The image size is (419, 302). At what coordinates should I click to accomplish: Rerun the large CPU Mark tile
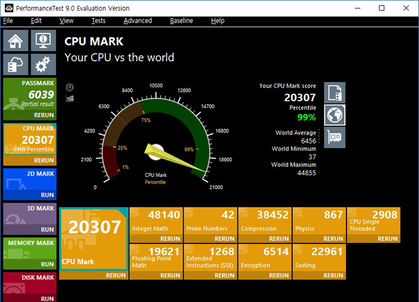(94, 276)
